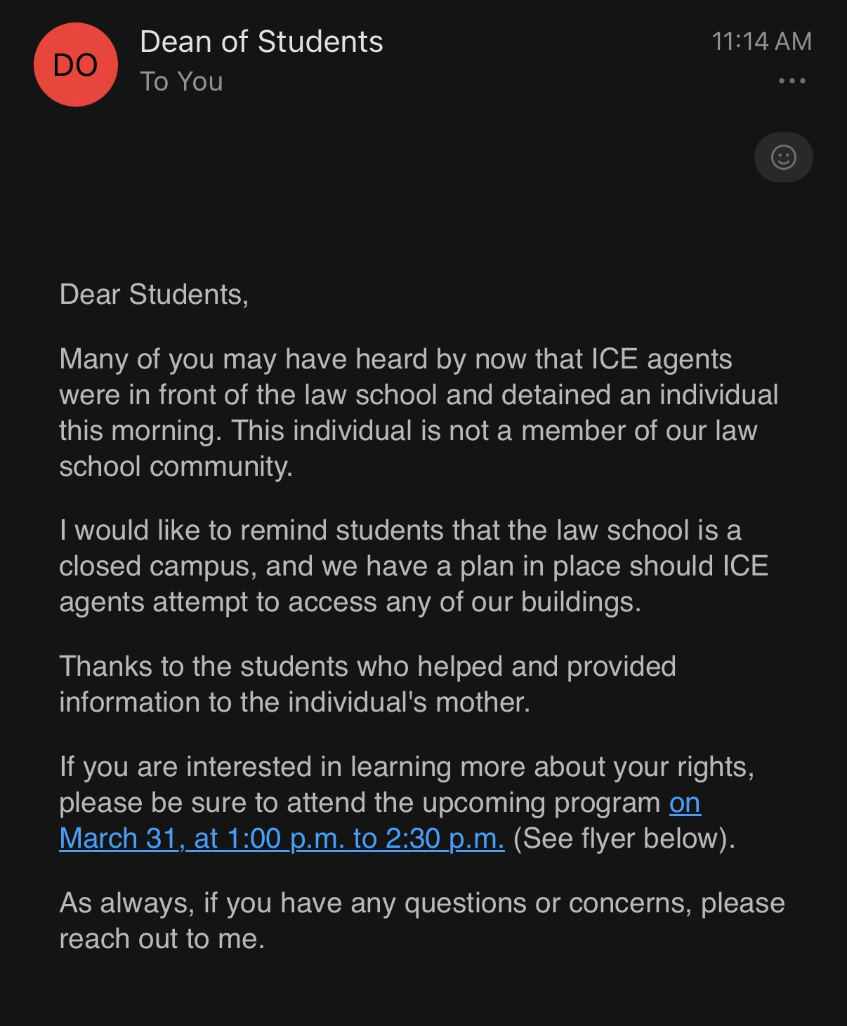Click the line starting "I would like to remind"

point(400,531)
